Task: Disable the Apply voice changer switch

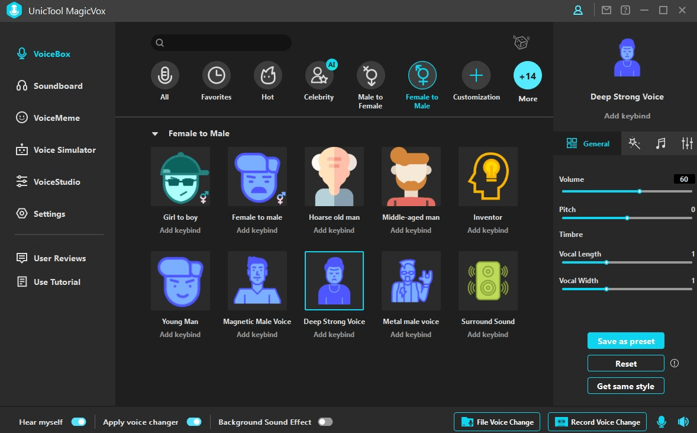Action: pyautogui.click(x=194, y=422)
